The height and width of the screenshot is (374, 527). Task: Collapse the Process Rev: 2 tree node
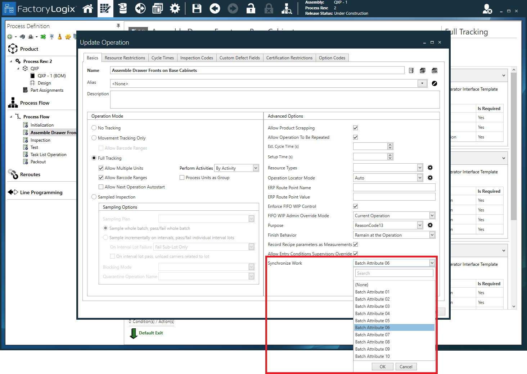10,61
